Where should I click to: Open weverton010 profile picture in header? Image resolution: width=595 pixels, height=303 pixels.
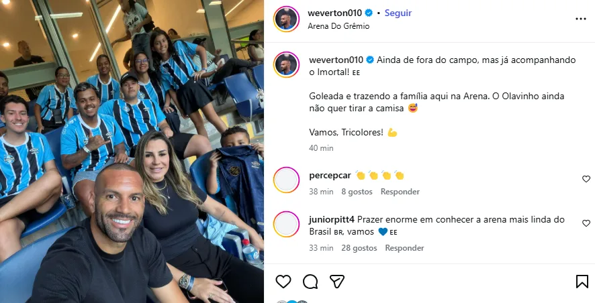point(287,19)
